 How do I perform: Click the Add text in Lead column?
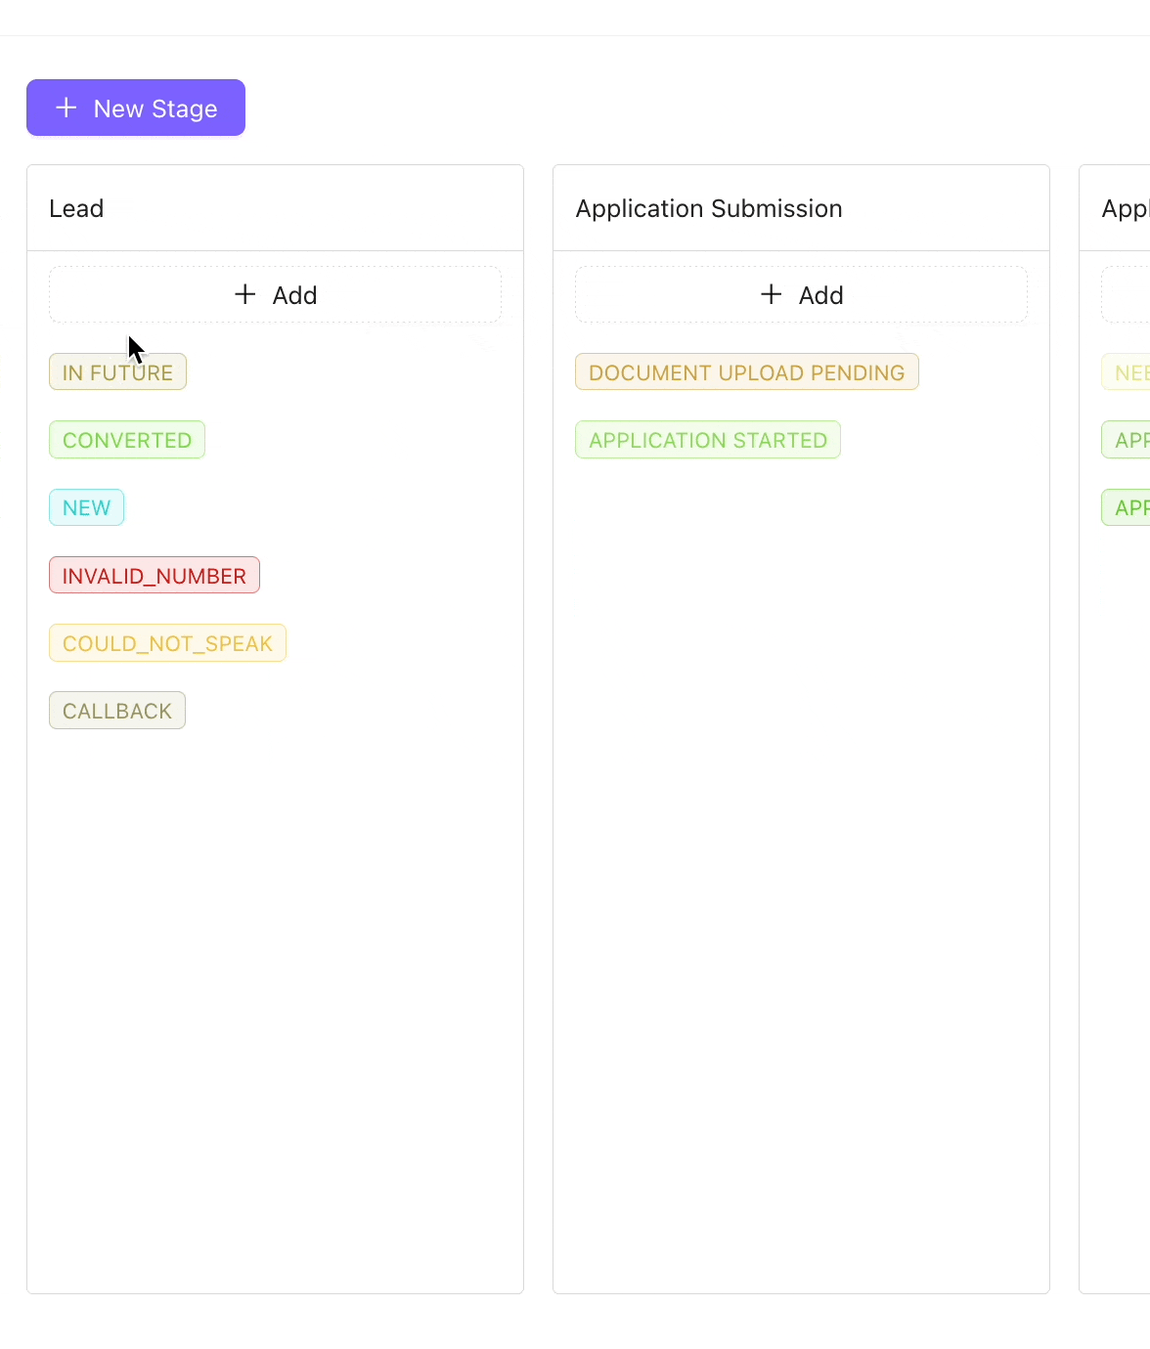pos(294,295)
